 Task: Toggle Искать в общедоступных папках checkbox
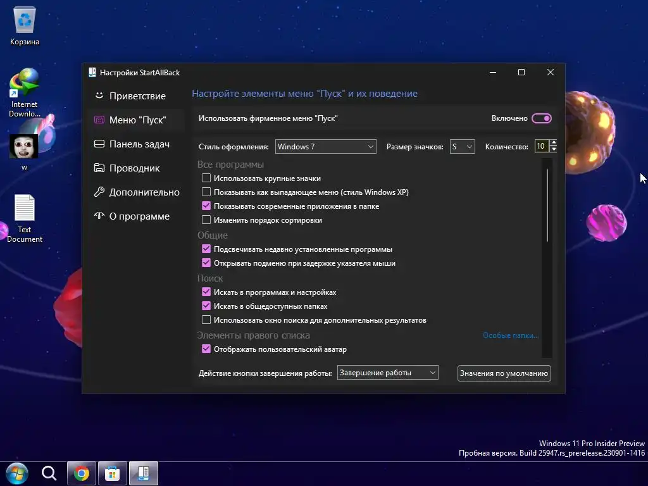206,306
